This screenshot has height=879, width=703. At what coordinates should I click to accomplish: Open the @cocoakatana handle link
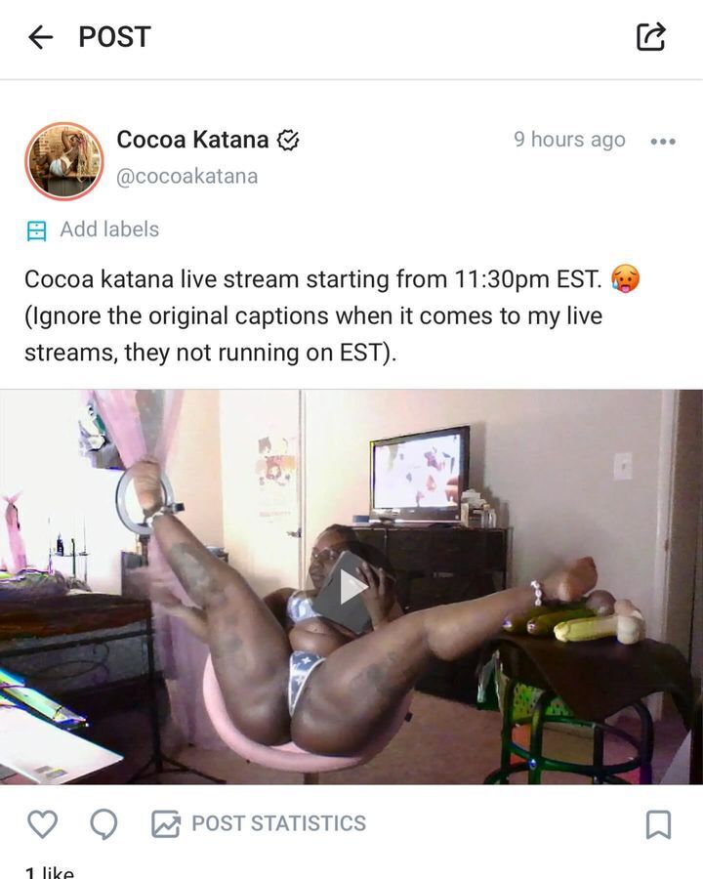tap(186, 176)
